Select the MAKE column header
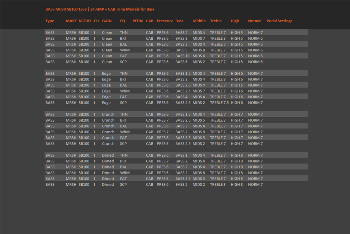The height and width of the screenshot is (234, 350). (71, 21)
